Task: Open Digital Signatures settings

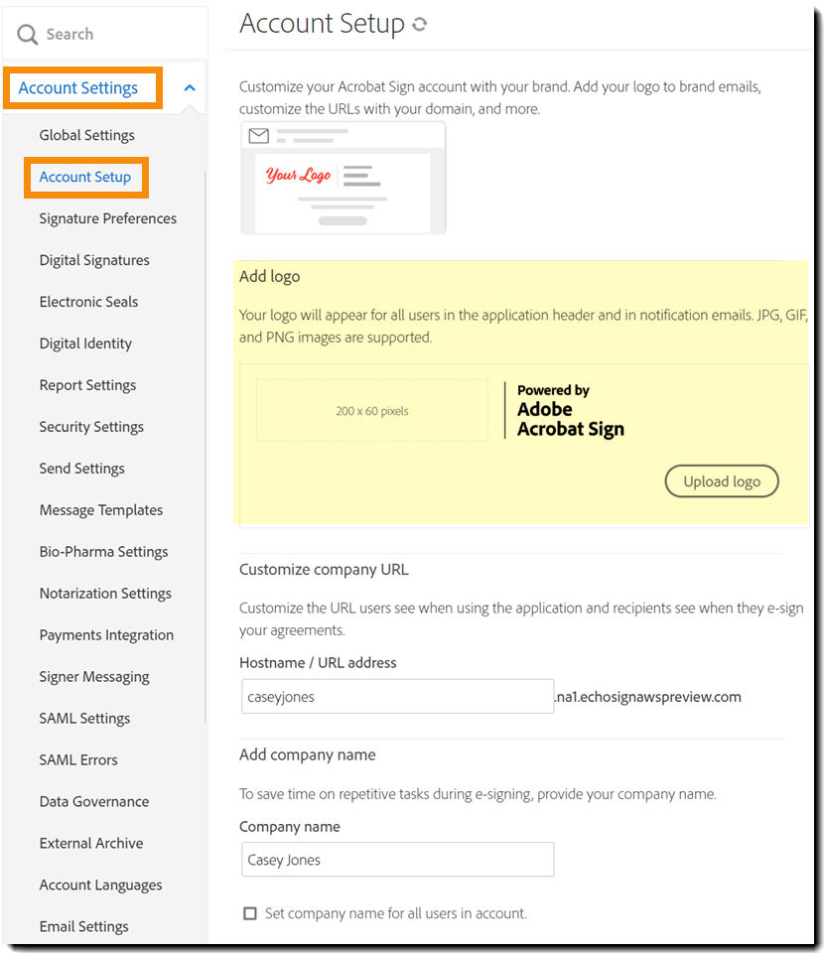Action: pos(94,260)
